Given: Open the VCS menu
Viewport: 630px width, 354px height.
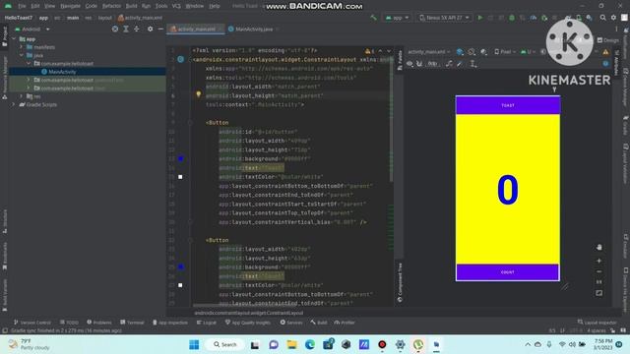Looking at the screenshot, I should [176, 6].
